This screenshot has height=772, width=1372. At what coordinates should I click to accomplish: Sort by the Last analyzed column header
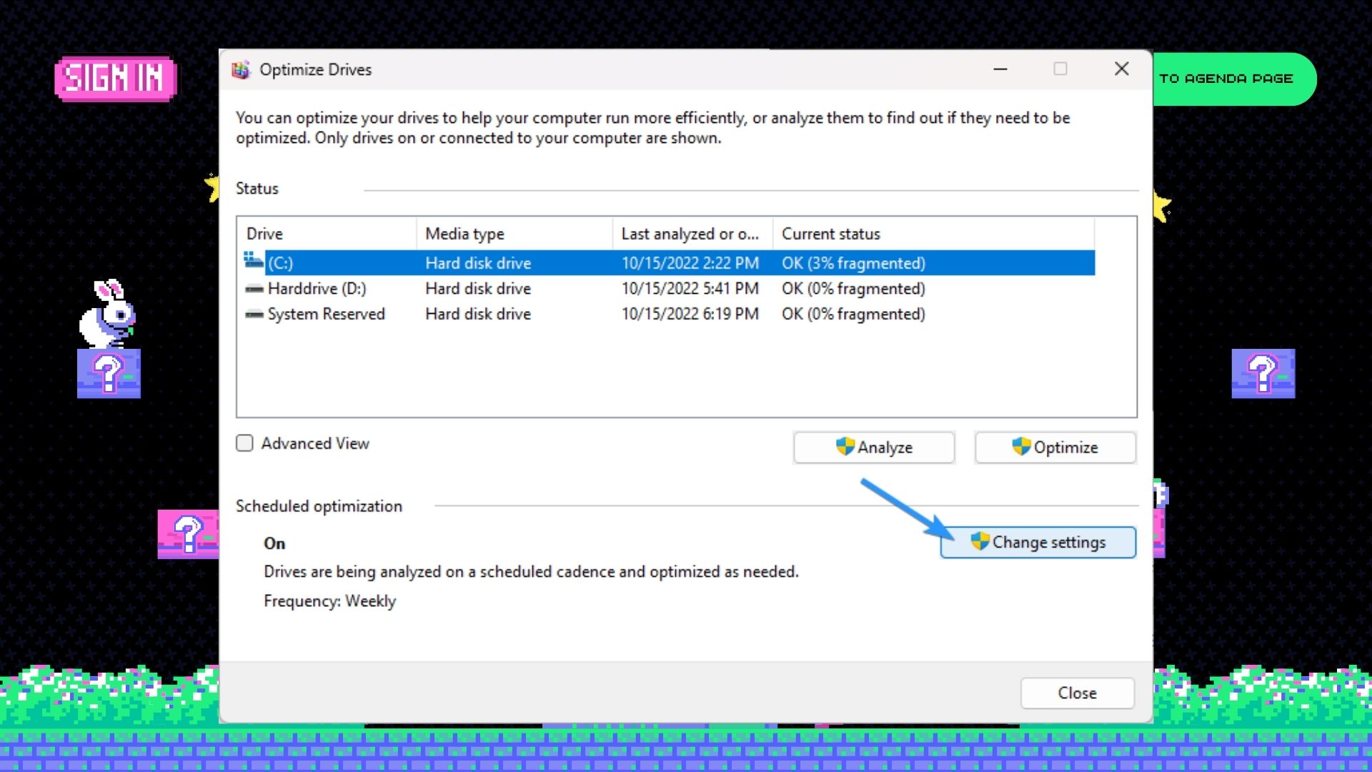point(692,234)
